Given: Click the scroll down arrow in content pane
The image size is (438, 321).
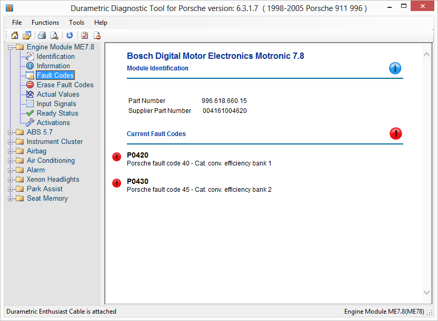Looking at the screenshot, I should click(426, 292).
